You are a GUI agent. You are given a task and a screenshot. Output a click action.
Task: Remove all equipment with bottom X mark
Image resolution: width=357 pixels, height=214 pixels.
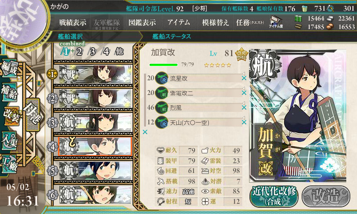click(145, 132)
